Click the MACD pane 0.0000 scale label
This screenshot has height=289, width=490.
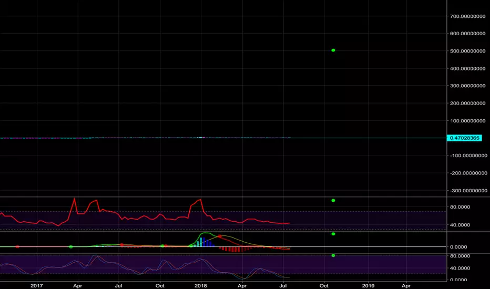pyautogui.click(x=458, y=247)
